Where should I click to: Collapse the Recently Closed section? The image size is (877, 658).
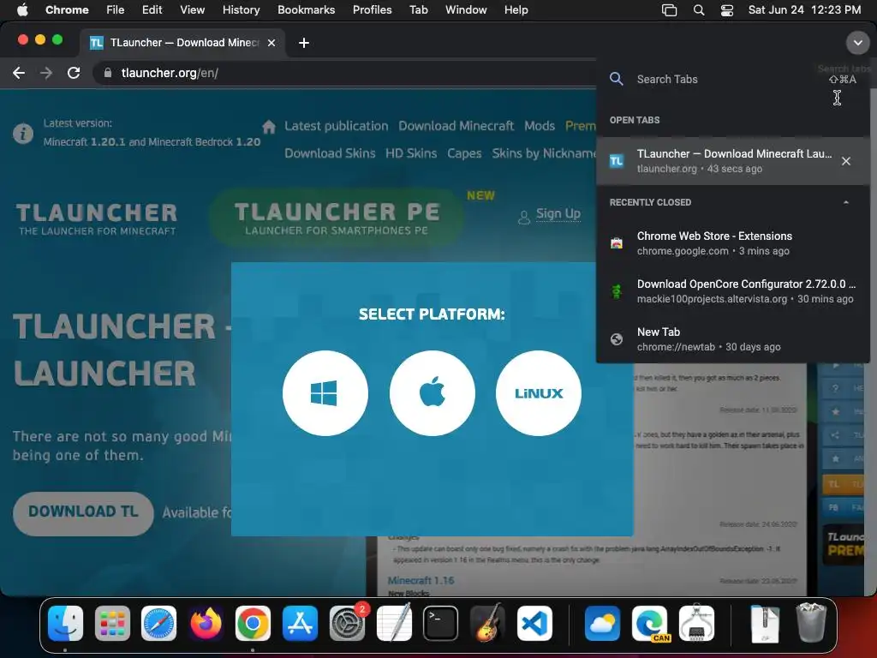click(845, 202)
